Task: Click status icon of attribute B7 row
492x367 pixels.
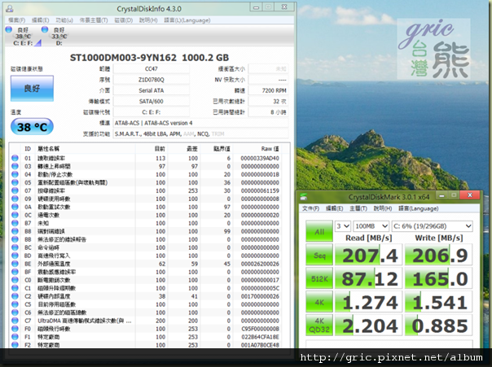Action: 15,223
